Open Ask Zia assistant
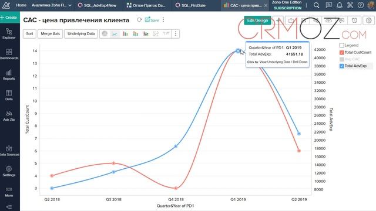 coord(9,116)
